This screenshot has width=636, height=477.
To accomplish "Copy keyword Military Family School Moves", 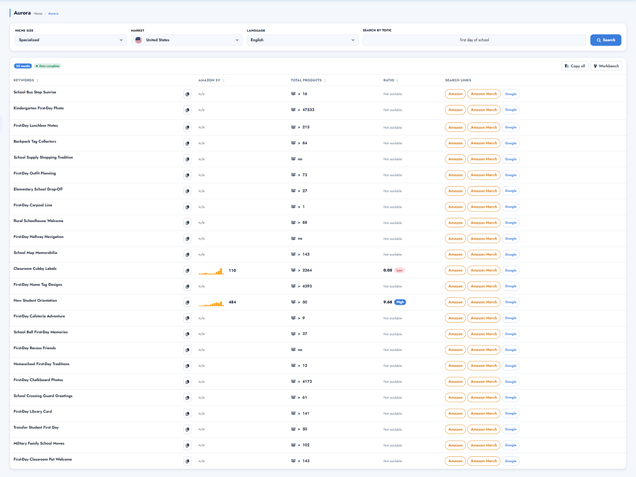I will click(x=187, y=445).
